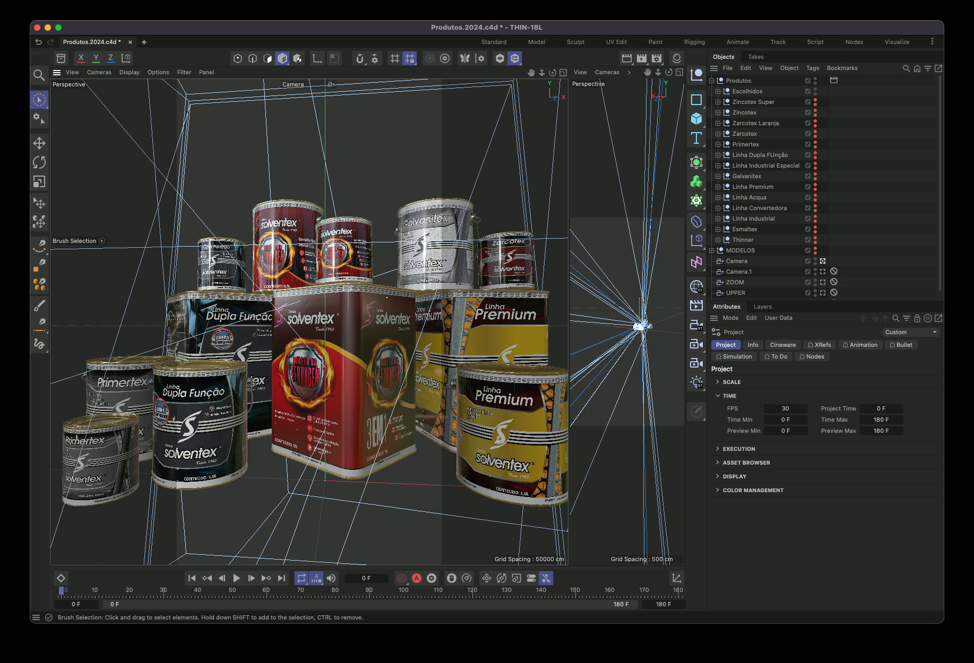This screenshot has height=663, width=974.
Task: Expand the Escolhidos object
Action: coord(718,91)
